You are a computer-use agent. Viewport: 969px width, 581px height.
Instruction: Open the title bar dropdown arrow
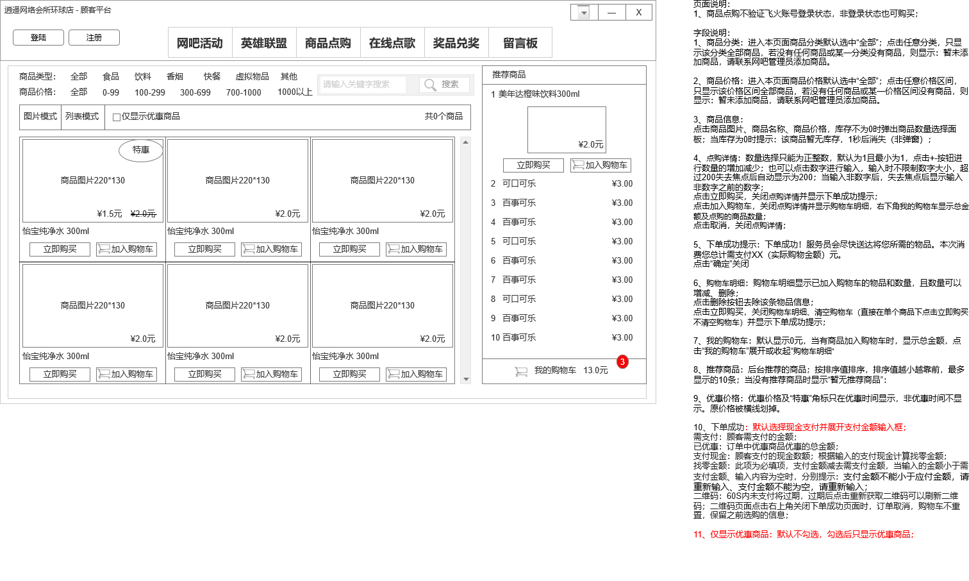tap(584, 12)
